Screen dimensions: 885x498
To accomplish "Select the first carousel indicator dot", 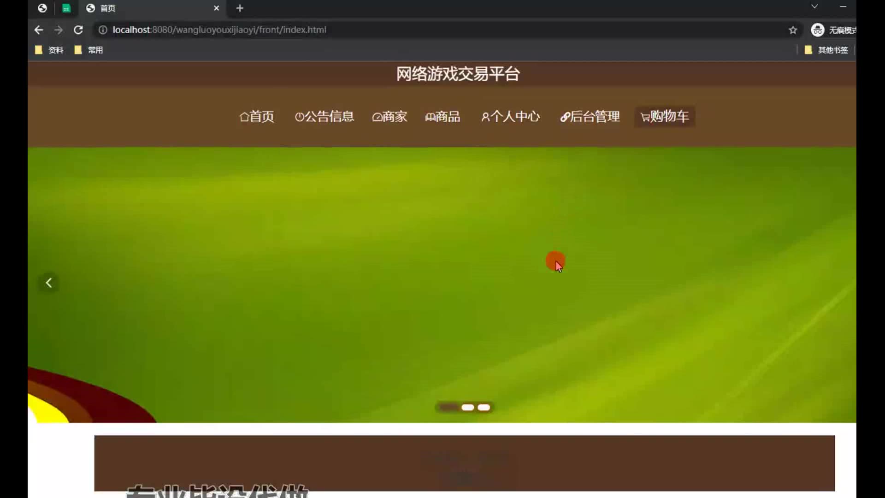I will click(x=448, y=407).
